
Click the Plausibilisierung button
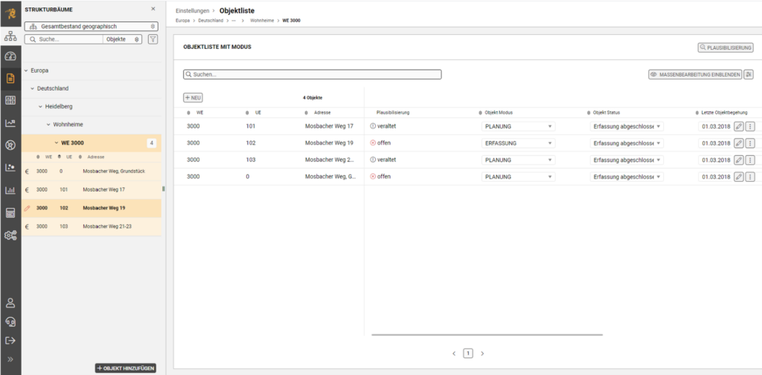(726, 48)
